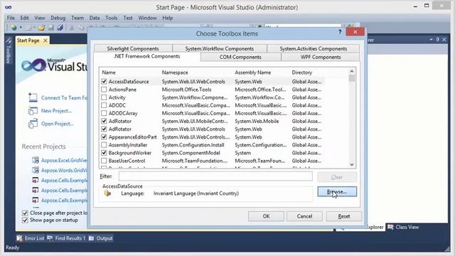Check the BaseUserControl checkbox
Screen dimensions: 455x256
104,161
